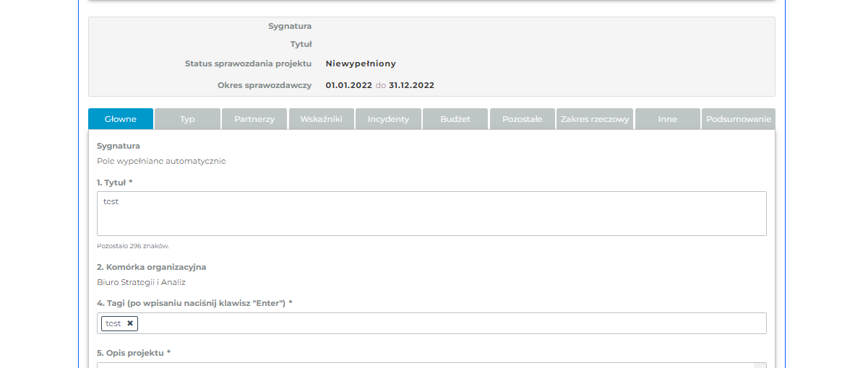Viewport: 855px width, 368px height.
Task: Remove the "test" tag with its x icon
Action: pos(130,323)
